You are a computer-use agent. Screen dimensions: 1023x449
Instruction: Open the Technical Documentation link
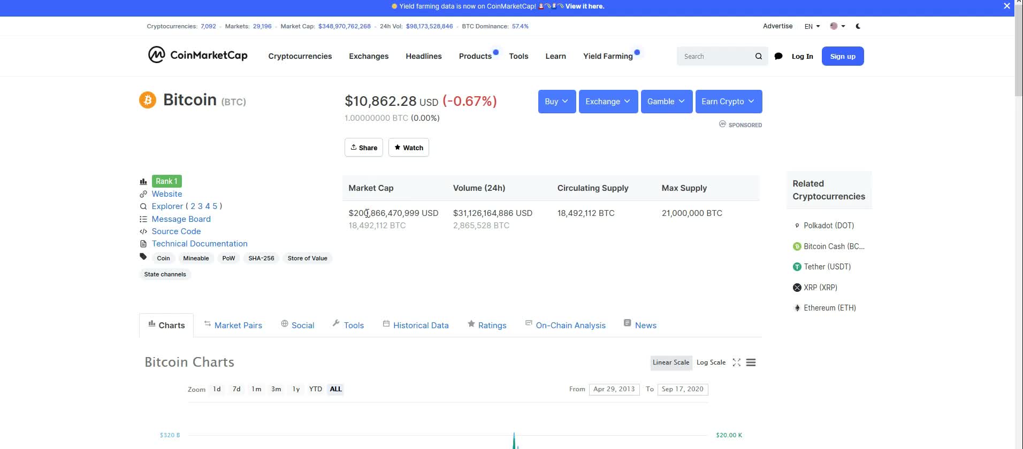coord(200,244)
